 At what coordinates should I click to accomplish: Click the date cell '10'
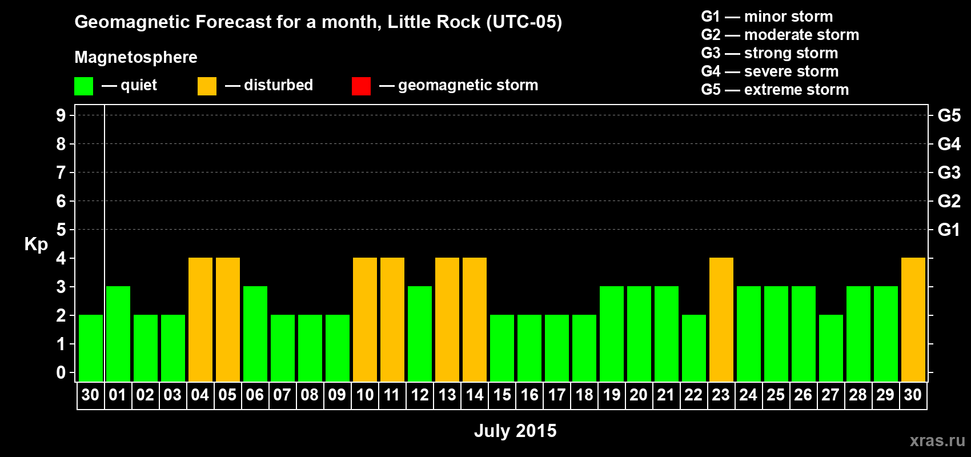point(364,395)
